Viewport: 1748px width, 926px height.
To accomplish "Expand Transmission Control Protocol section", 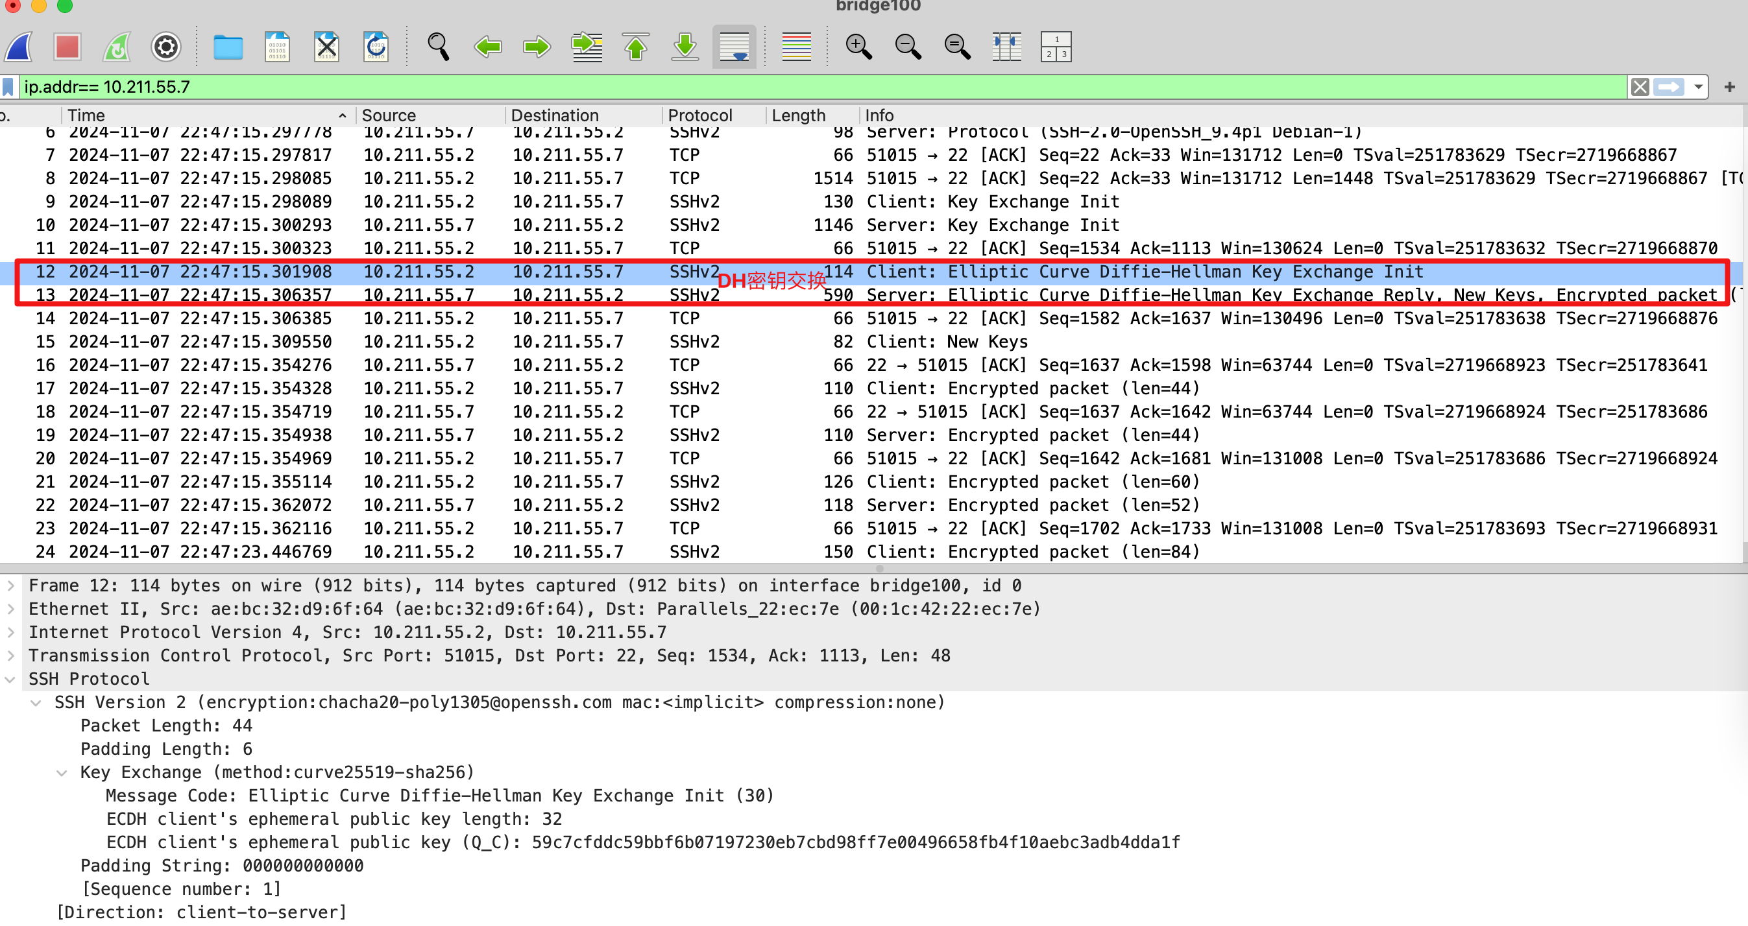I will click(x=11, y=656).
